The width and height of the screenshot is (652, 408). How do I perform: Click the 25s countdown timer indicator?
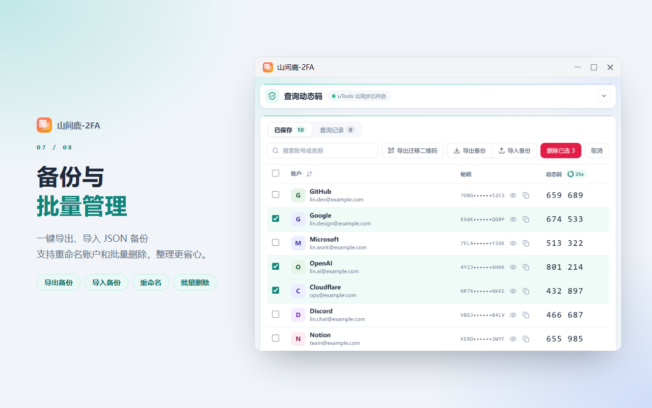point(576,174)
